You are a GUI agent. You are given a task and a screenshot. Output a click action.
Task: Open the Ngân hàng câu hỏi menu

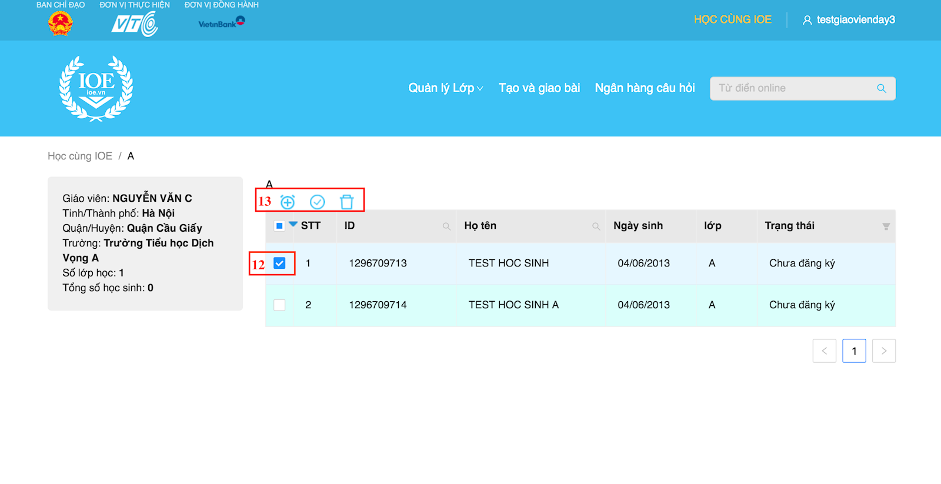pos(645,88)
